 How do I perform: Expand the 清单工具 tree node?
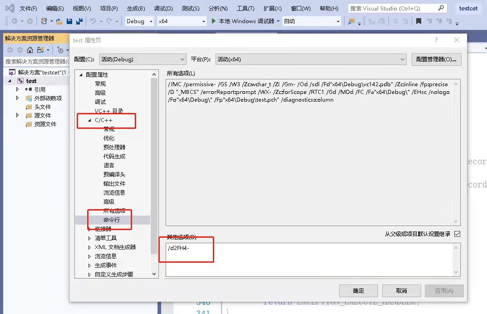coord(89,238)
